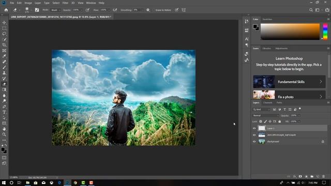
Task: Toggle the layer filter on/off switch
Action: (300, 109)
